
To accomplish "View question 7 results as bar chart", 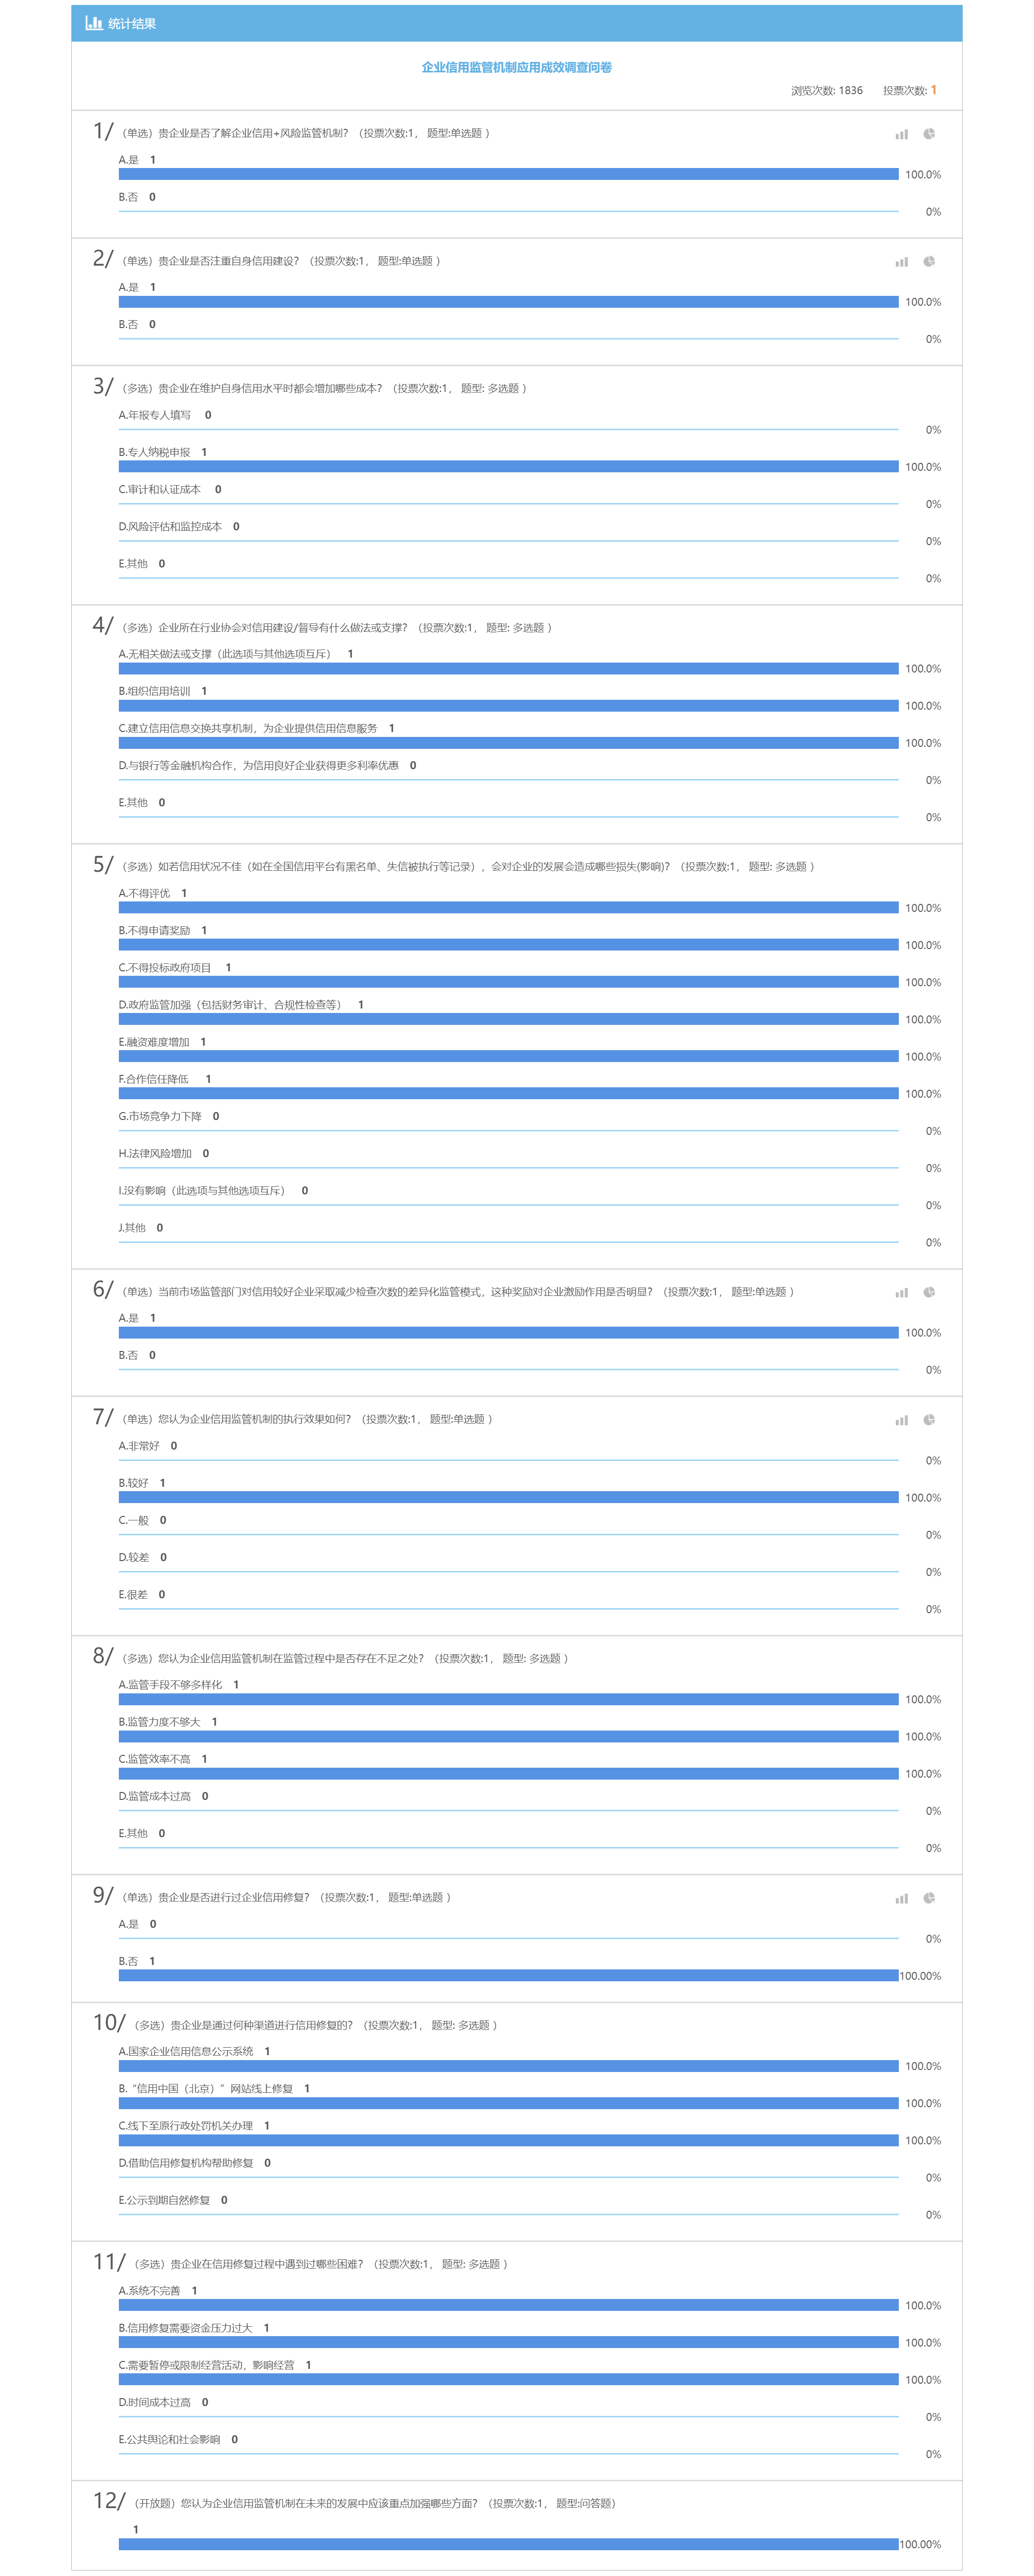I will [x=901, y=1420].
